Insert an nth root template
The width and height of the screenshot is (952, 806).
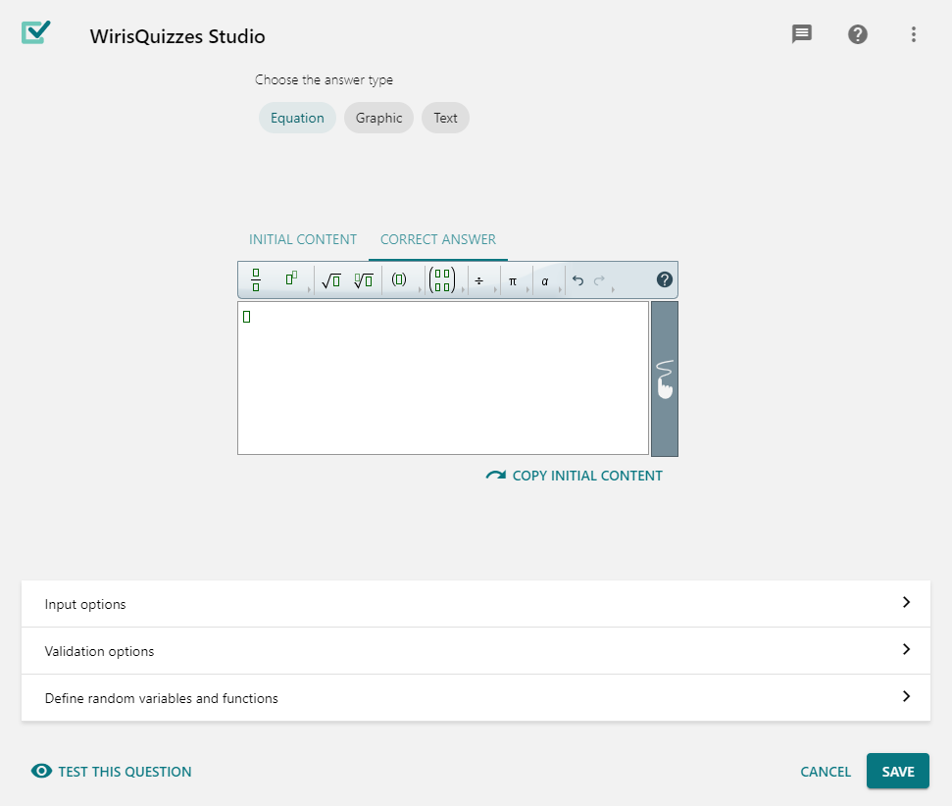click(363, 280)
